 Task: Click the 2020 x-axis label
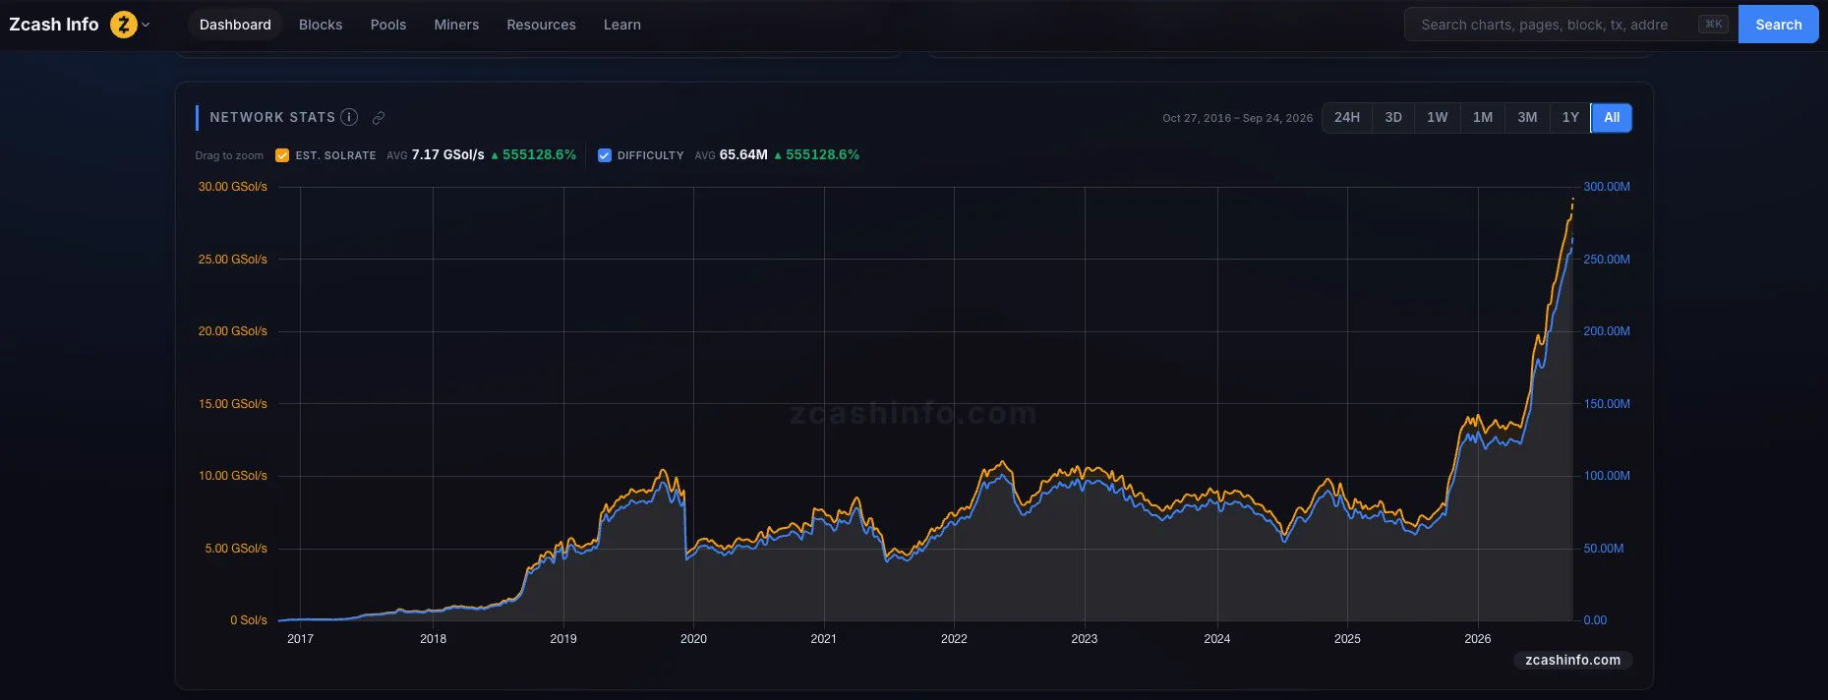point(693,639)
